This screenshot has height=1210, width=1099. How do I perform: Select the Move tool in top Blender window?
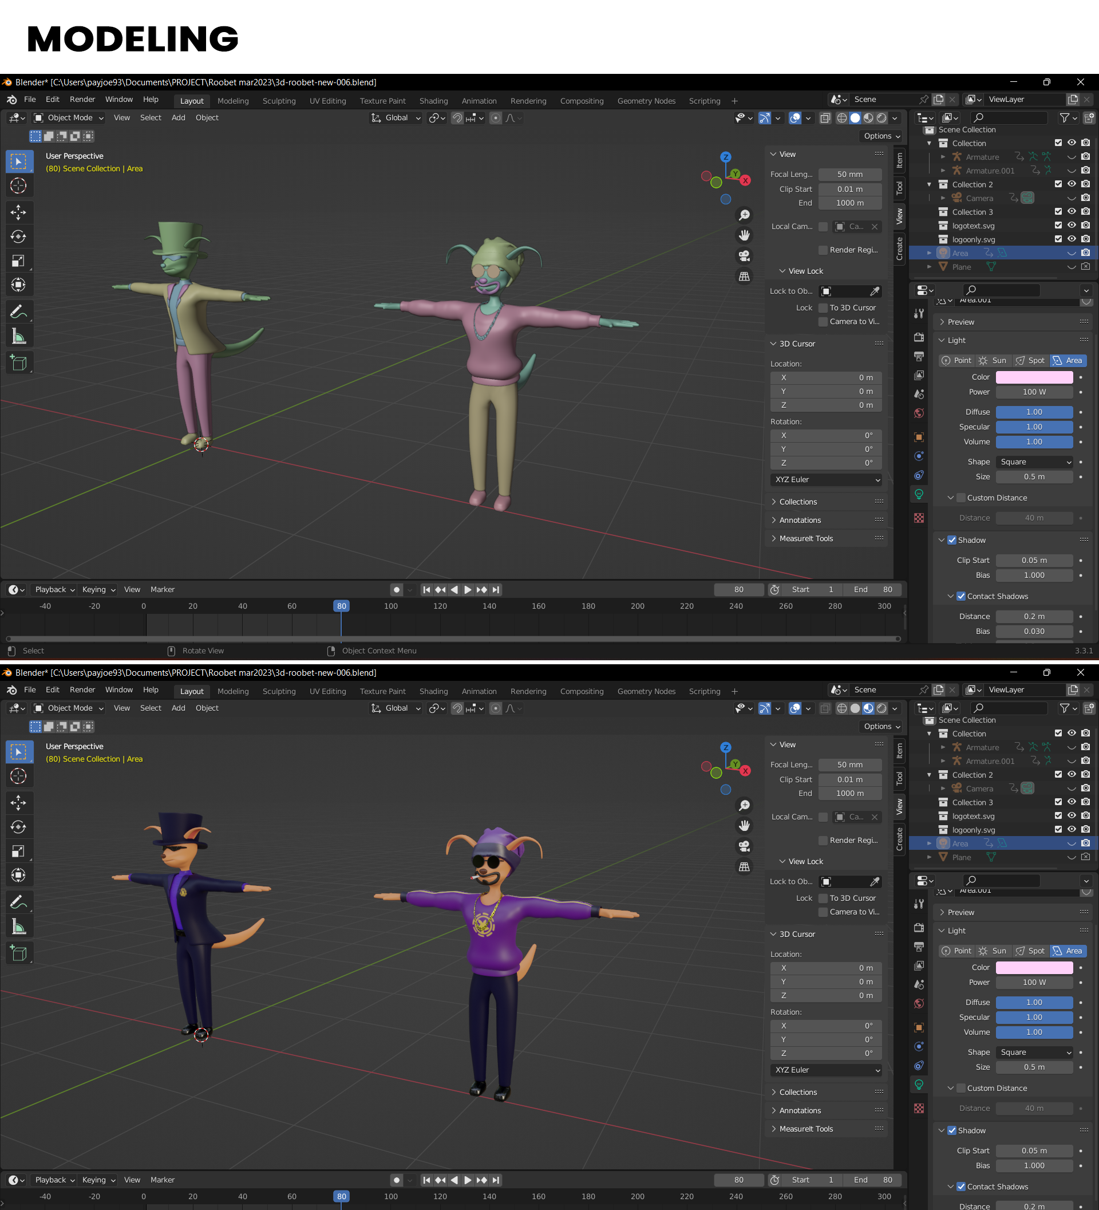point(18,212)
